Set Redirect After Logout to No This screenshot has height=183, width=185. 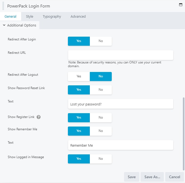[101, 77]
